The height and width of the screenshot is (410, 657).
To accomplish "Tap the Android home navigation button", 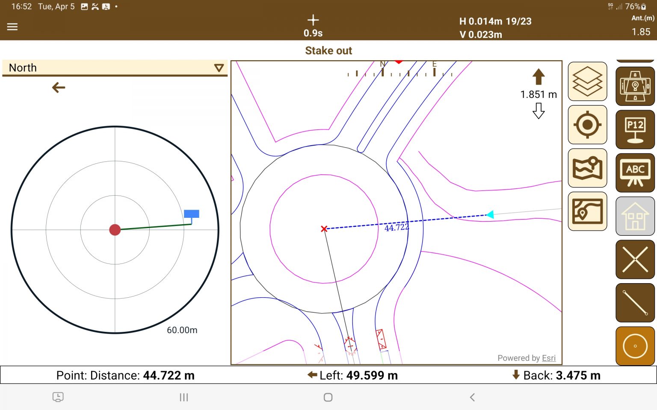I will 328,397.
